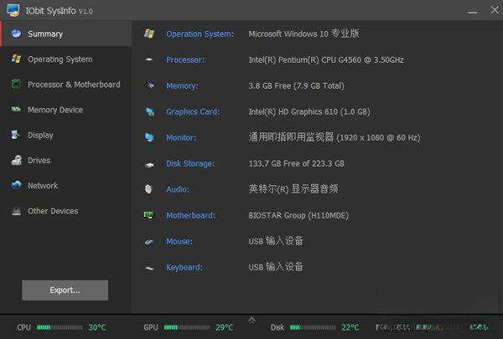
Task: Click the Drives sidebar icon
Action: [17, 160]
